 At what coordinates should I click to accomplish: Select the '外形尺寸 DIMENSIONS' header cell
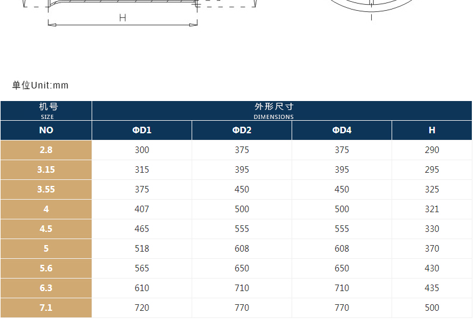(282, 111)
